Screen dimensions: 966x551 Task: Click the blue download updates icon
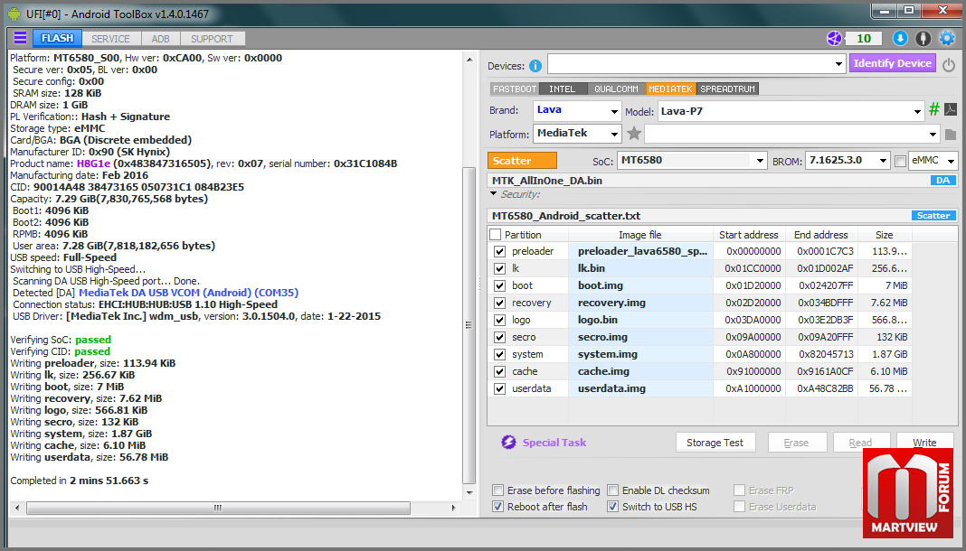click(900, 39)
